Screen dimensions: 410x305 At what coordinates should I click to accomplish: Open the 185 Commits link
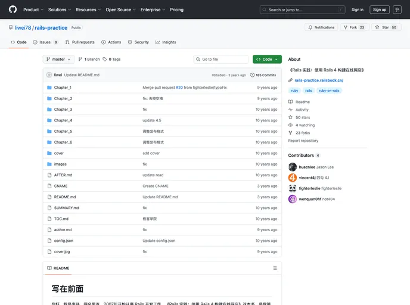pos(263,75)
